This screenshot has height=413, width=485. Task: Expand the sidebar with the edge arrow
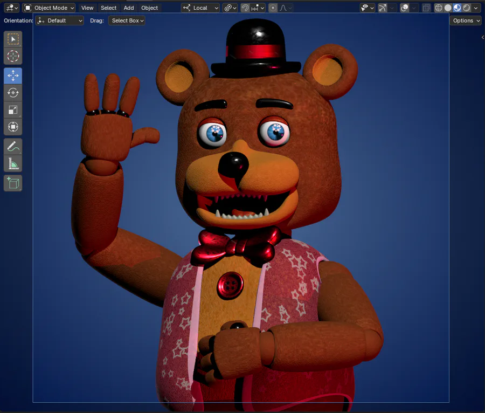click(482, 37)
